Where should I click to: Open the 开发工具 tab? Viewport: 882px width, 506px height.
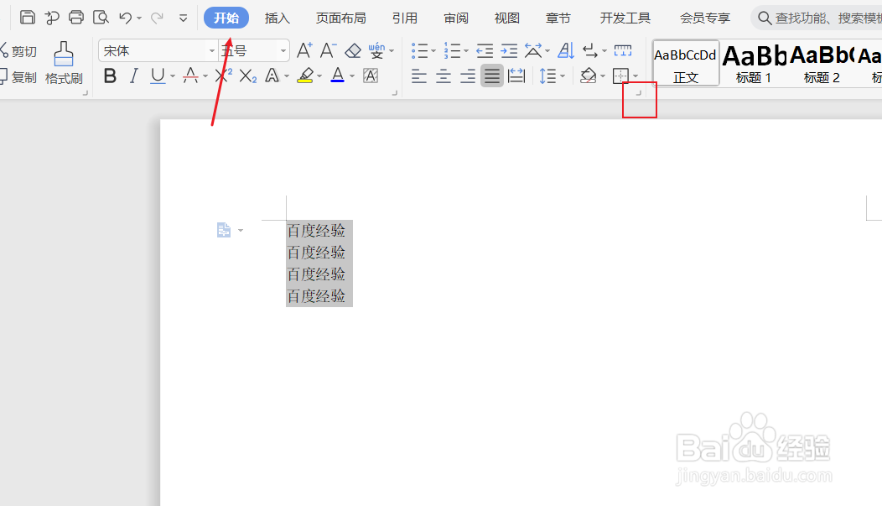tap(625, 18)
